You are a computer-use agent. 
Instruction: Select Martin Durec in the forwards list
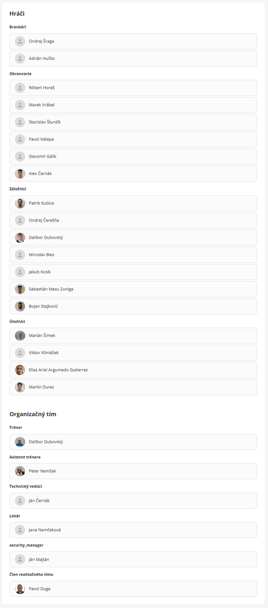[x=41, y=387]
